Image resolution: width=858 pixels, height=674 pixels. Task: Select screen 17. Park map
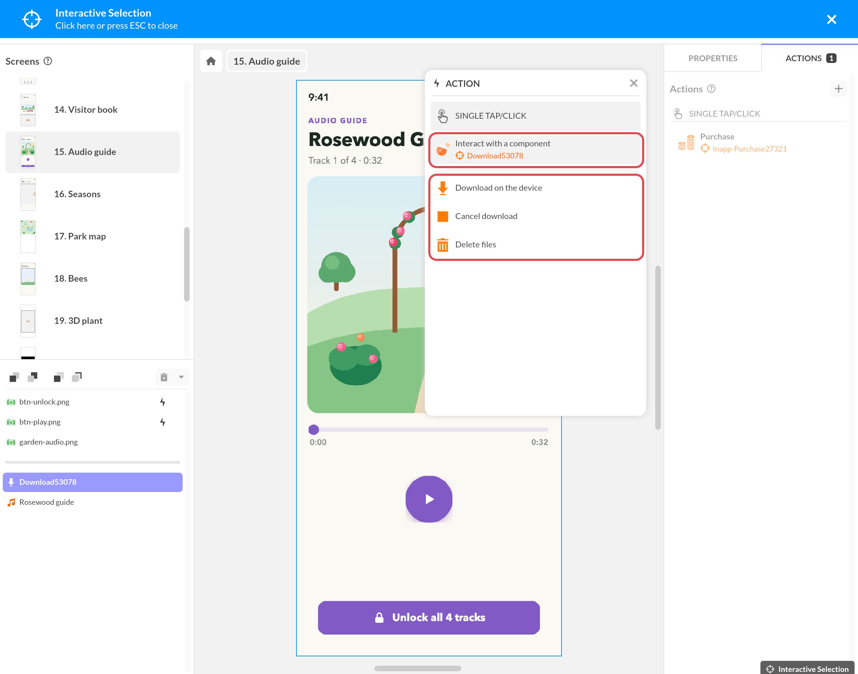click(x=93, y=236)
